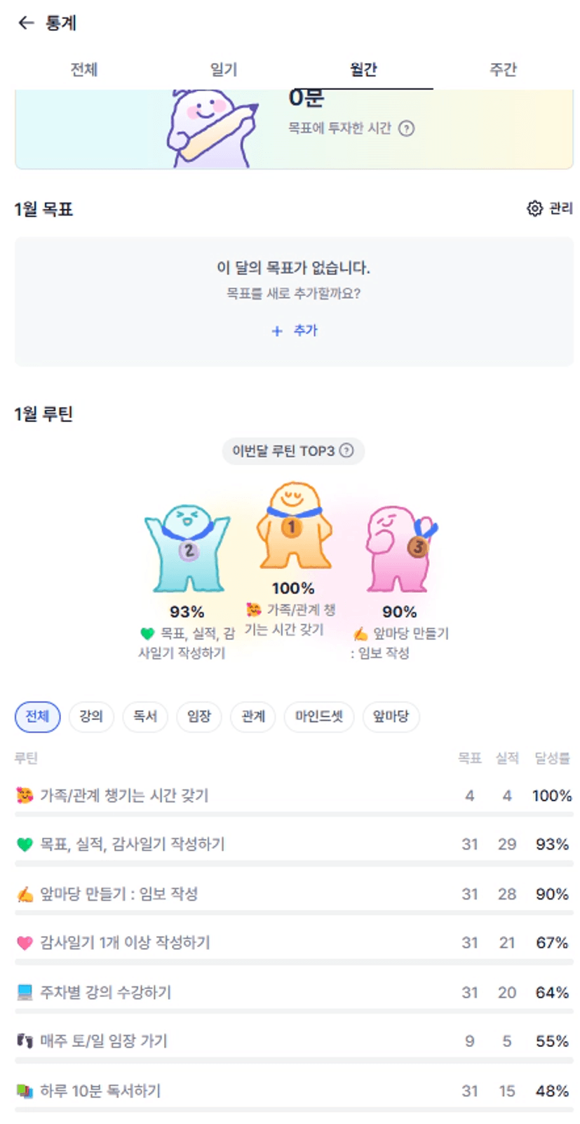
Task: Switch to the 전체 statistics tab
Action: tap(84, 69)
